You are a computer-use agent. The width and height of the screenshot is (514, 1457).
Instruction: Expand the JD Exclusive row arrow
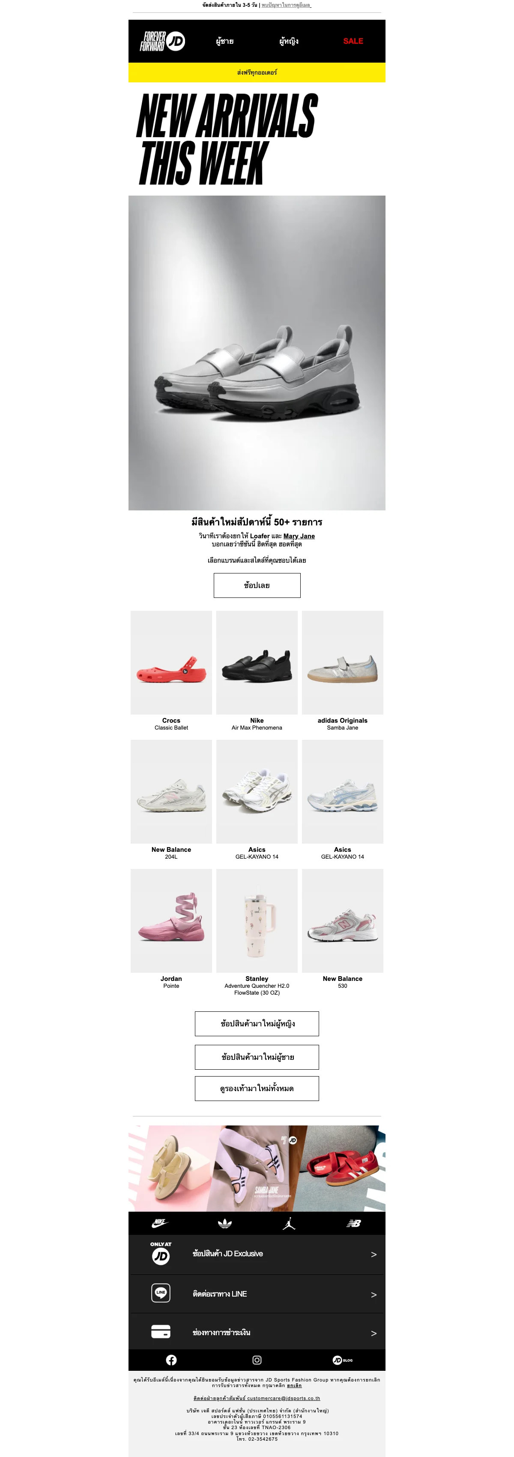click(x=374, y=1254)
